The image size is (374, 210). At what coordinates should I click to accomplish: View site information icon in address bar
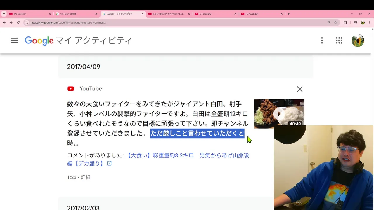27,22
